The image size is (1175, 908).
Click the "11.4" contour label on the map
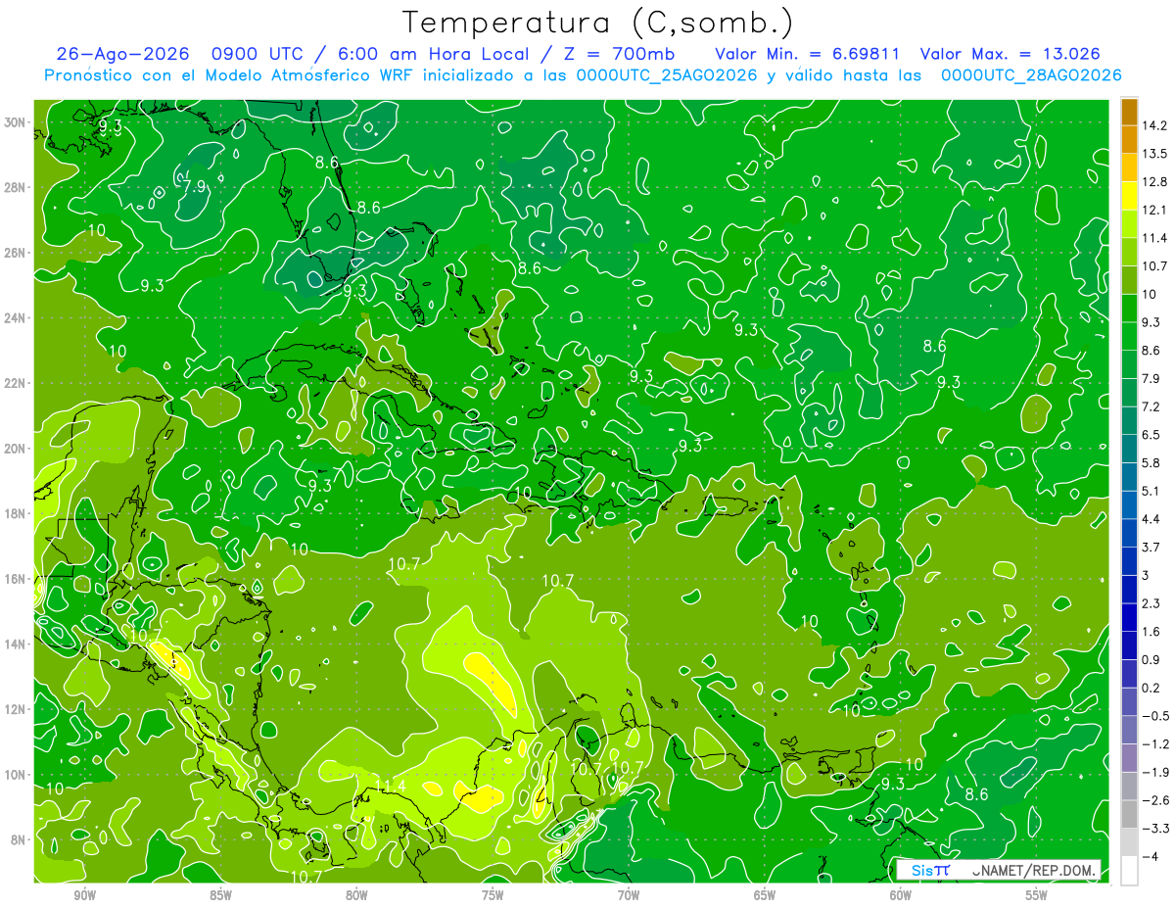pos(392,786)
